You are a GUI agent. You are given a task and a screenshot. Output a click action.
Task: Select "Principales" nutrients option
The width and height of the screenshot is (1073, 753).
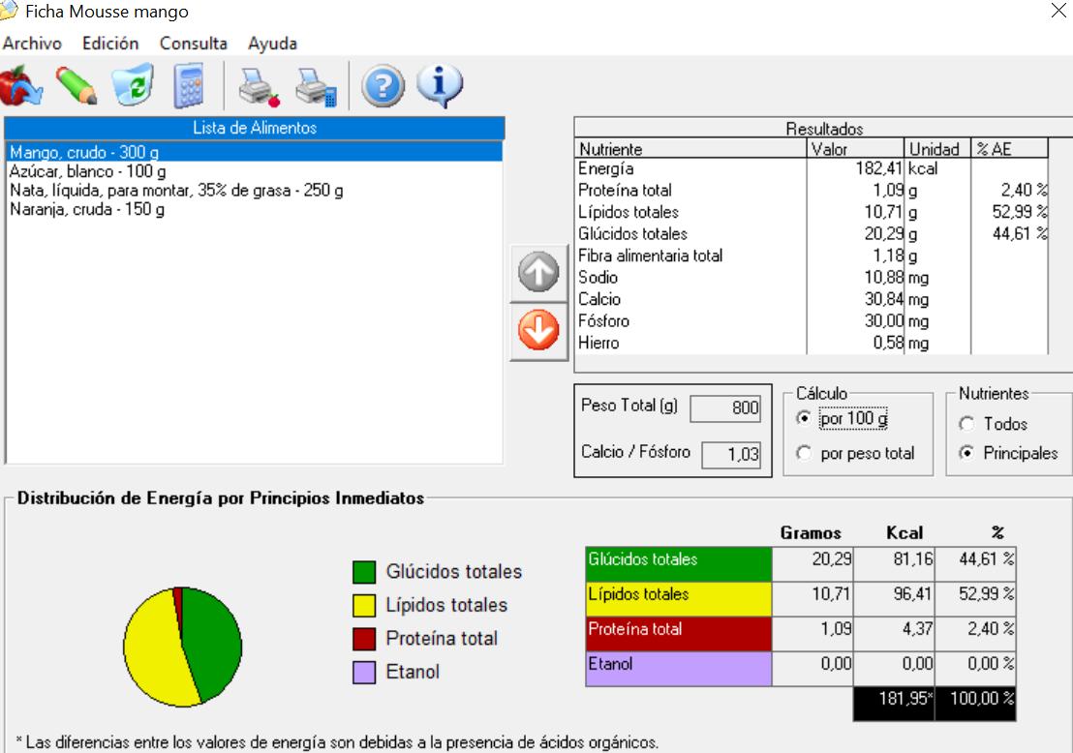966,453
